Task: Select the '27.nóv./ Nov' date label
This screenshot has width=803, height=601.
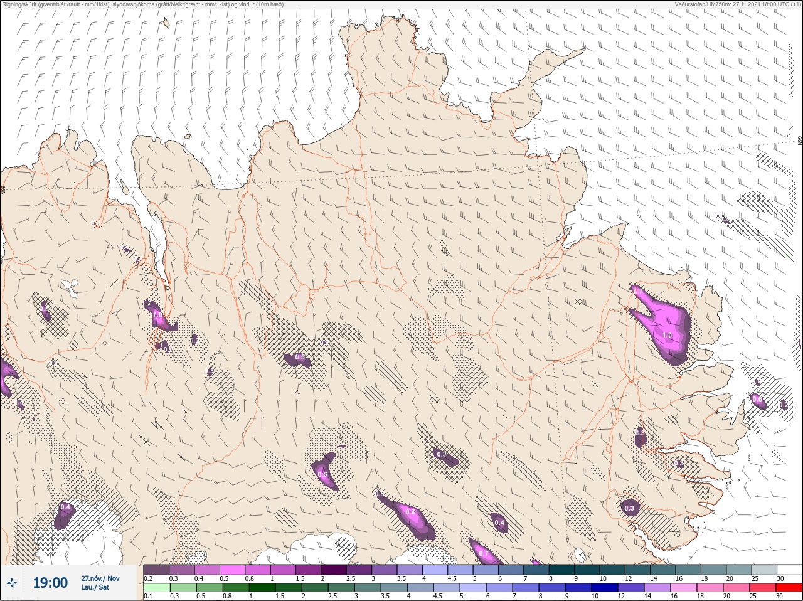Action: tap(100, 578)
